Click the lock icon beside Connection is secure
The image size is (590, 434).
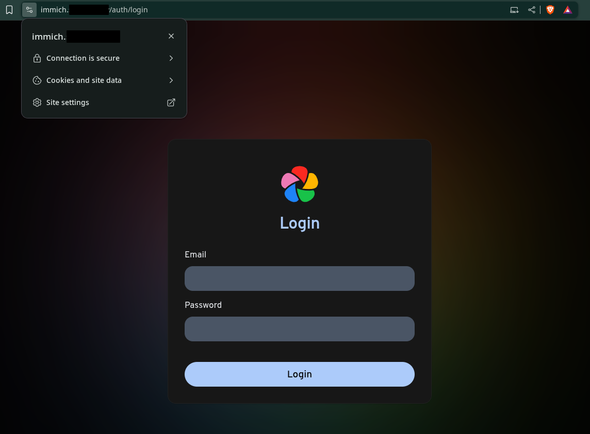[x=37, y=58]
